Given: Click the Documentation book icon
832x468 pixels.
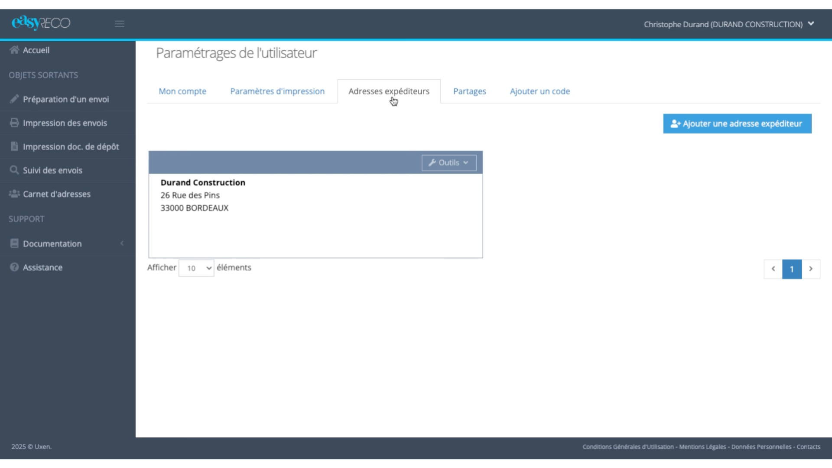Looking at the screenshot, I should click(14, 243).
